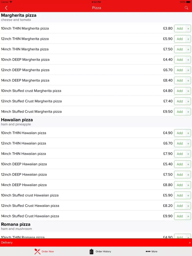
Task: Click plus icon for 12inch Stuffed Crust Margherita
Action: pyautogui.click(x=188, y=101)
